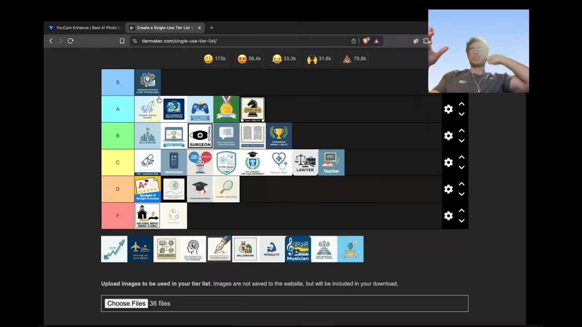This screenshot has height=327, width=582.
Task: Open the Brave Shields lion icon
Action: 366,41
